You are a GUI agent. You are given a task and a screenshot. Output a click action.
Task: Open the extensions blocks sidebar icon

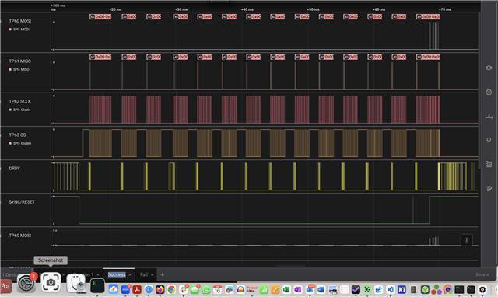coord(489,164)
